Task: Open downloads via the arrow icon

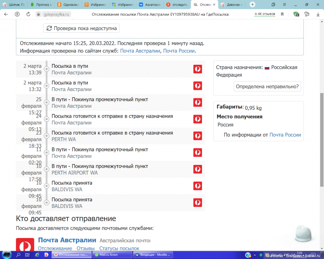Action: (318, 14)
